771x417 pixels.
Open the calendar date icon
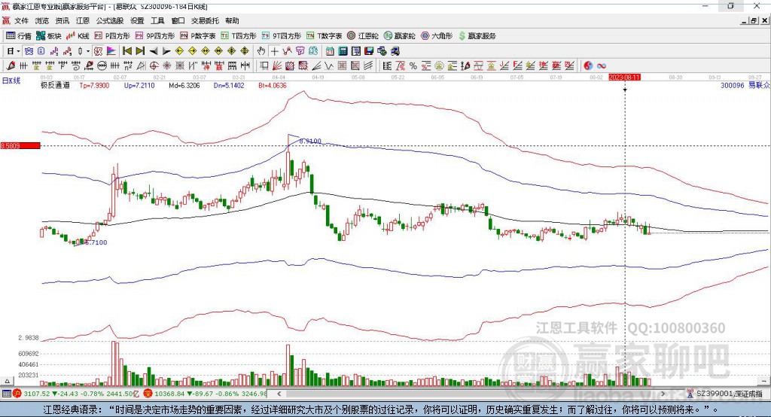point(330,51)
